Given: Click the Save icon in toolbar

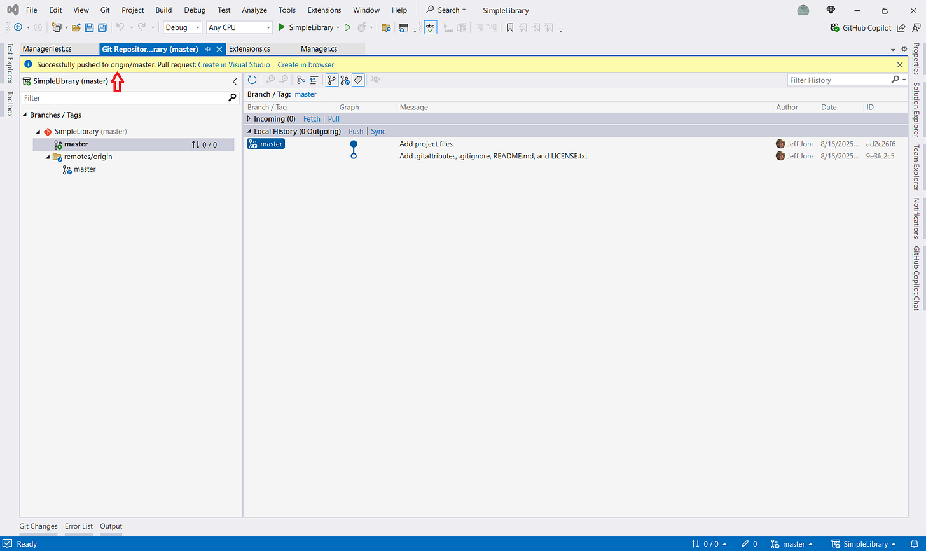Looking at the screenshot, I should 89,27.
